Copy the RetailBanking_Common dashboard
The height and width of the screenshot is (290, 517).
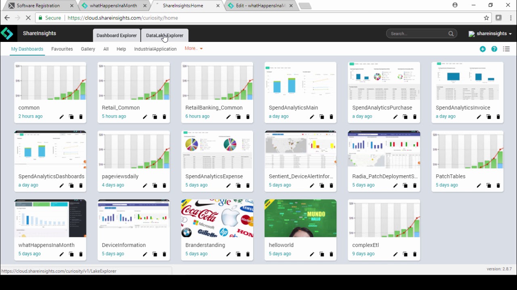238,117
